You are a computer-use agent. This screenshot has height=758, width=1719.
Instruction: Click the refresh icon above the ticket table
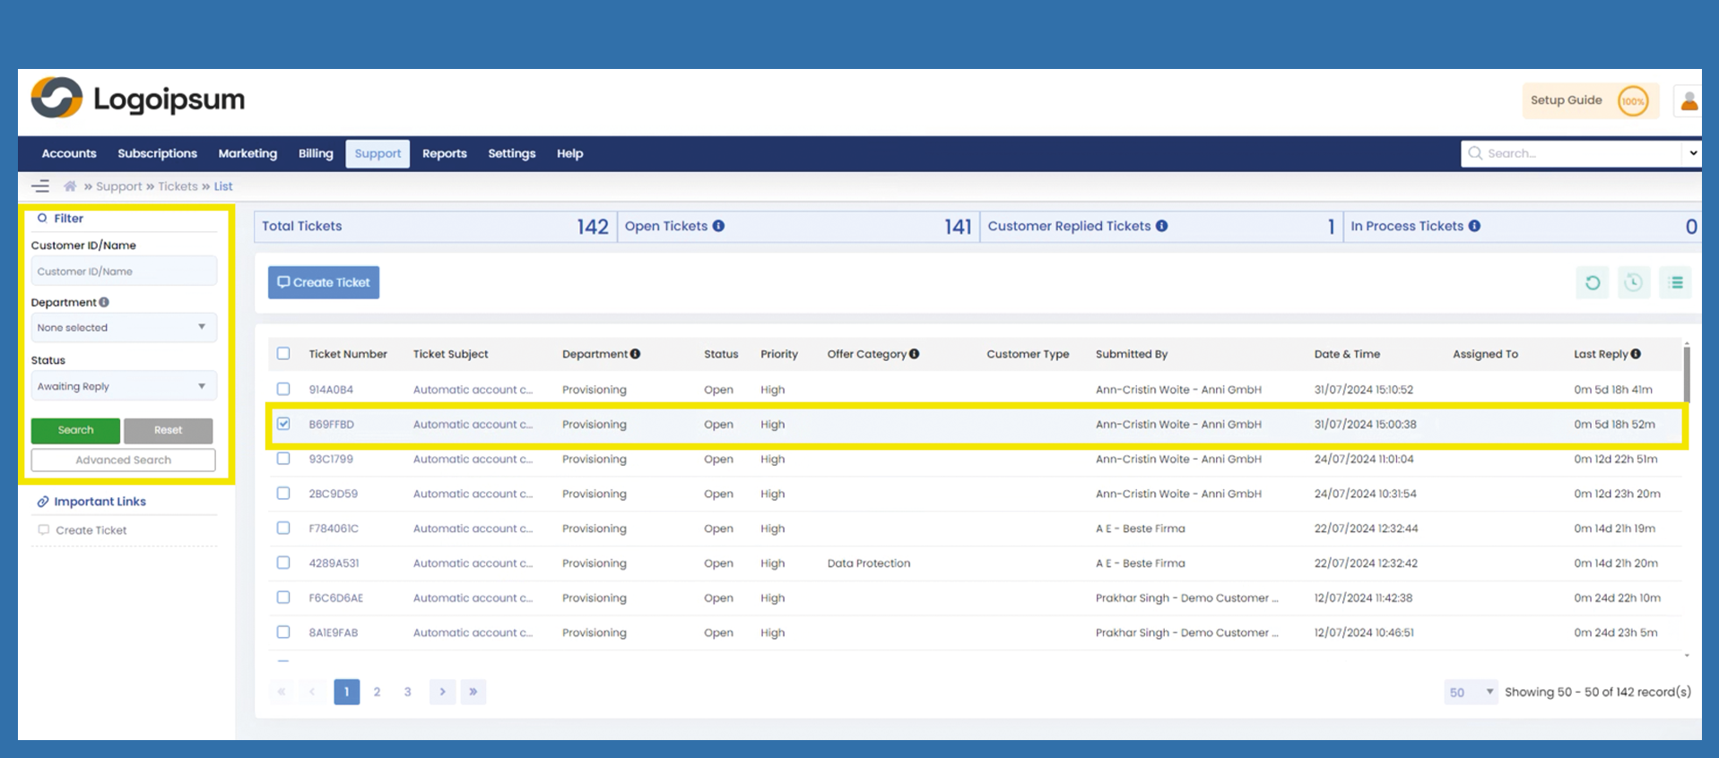coord(1592,283)
